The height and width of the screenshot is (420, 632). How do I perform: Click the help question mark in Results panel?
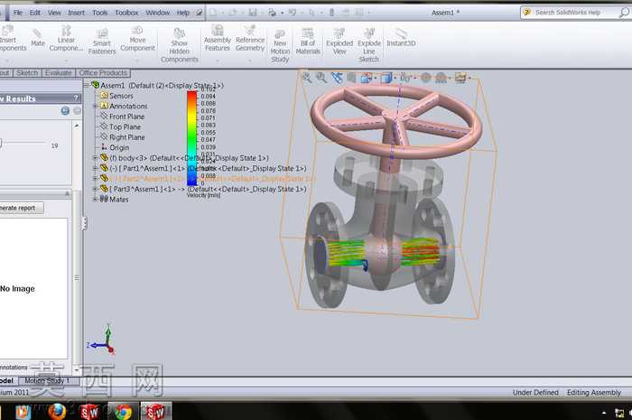[75, 98]
